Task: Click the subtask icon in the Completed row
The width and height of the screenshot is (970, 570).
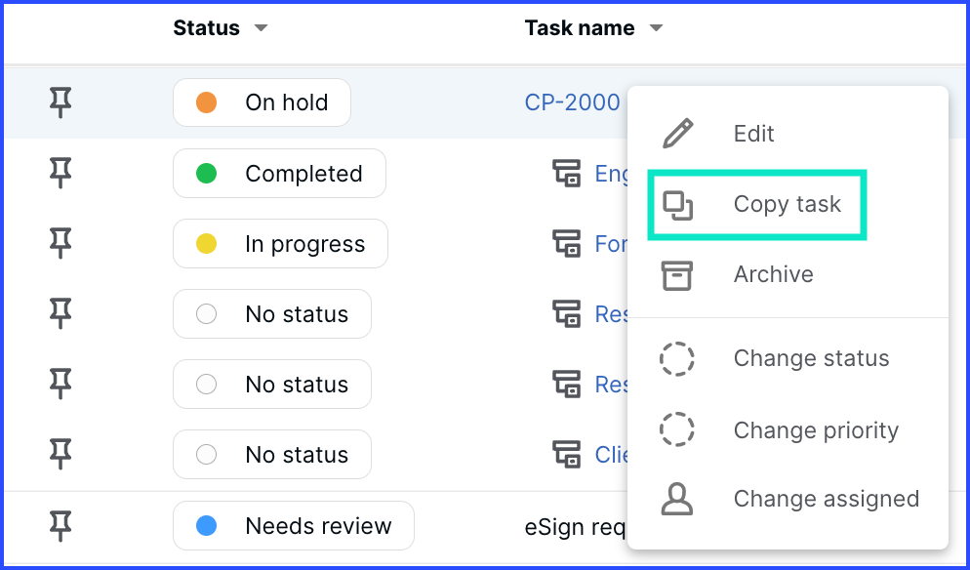Action: (x=566, y=173)
